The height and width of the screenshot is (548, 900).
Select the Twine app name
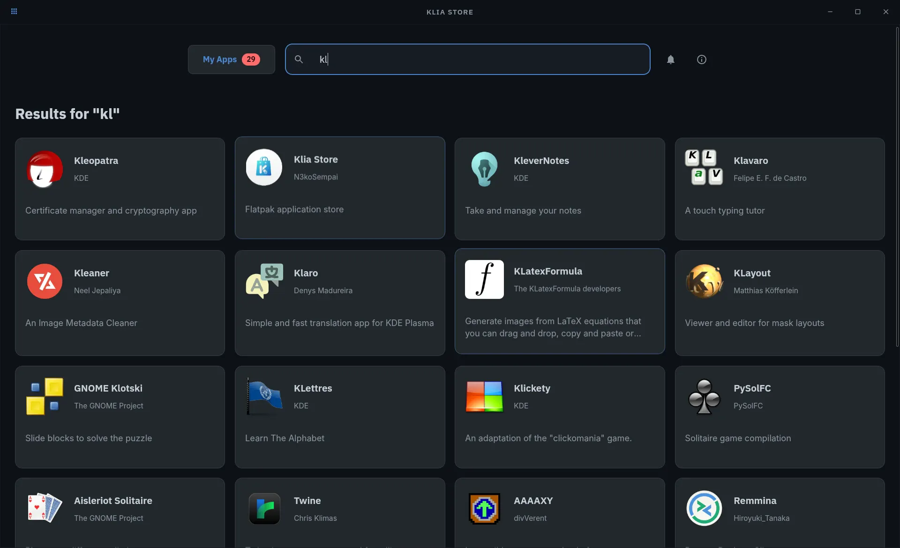(x=307, y=501)
